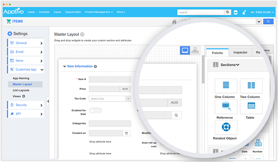
Task: Switch to hierarchy layout view
Action: tap(195, 50)
